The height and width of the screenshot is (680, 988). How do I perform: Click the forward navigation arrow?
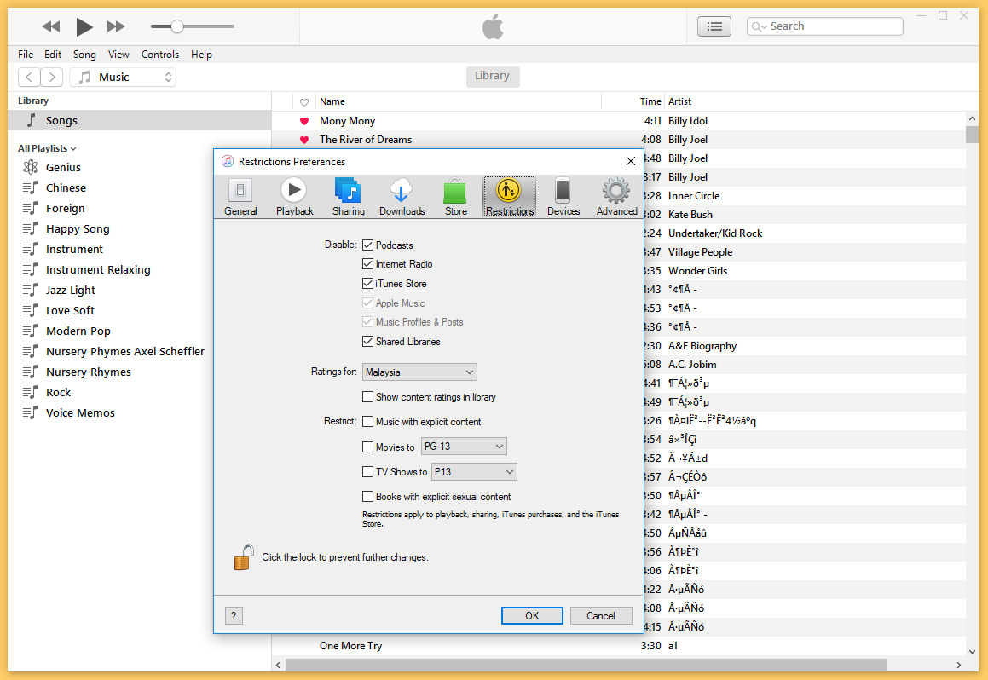coord(52,77)
